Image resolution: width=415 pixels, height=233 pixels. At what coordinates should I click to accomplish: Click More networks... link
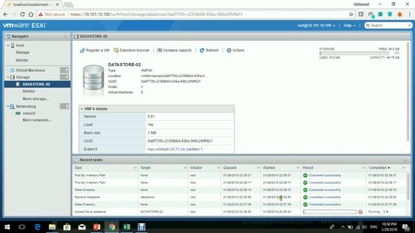pyautogui.click(x=37, y=120)
